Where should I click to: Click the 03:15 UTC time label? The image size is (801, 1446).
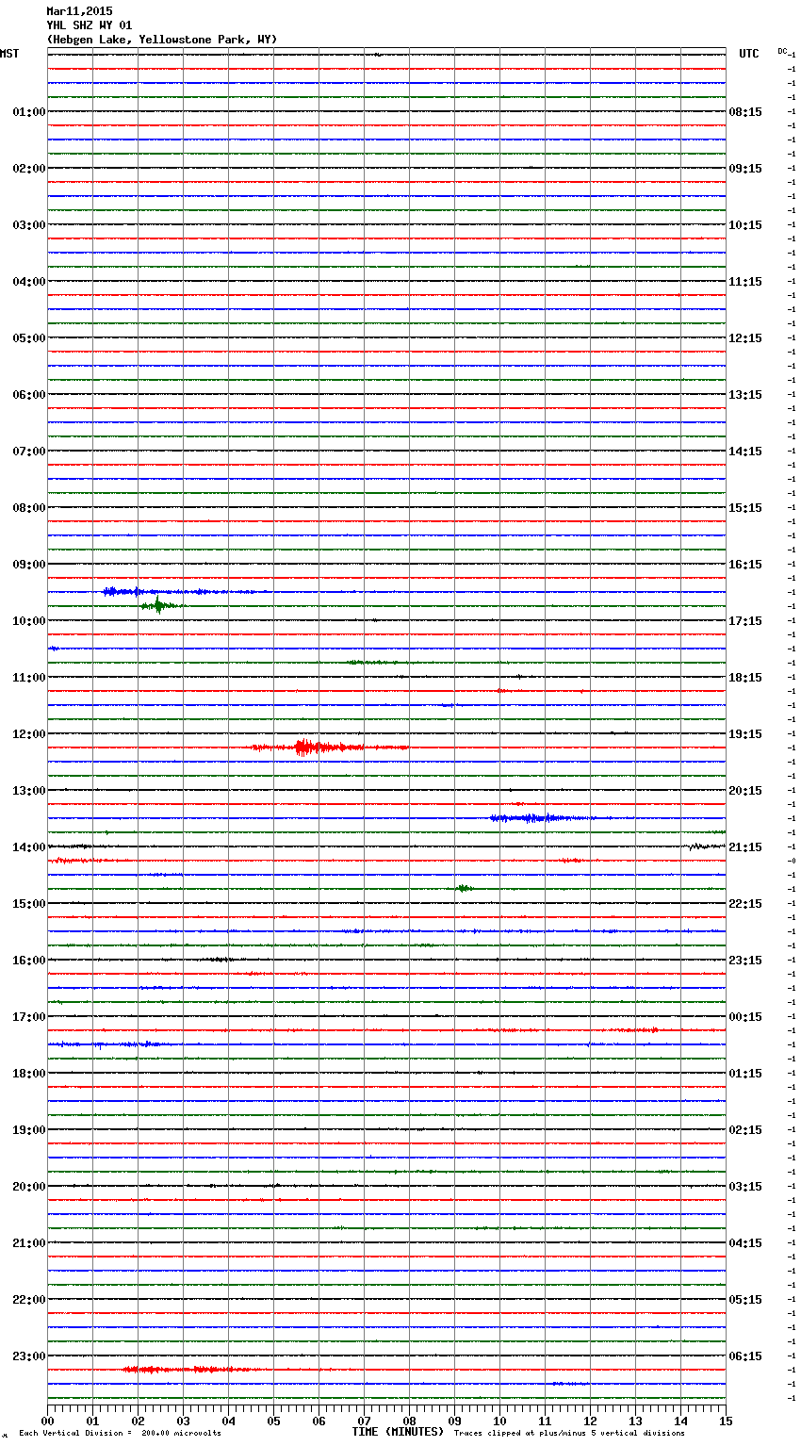pyautogui.click(x=745, y=1187)
